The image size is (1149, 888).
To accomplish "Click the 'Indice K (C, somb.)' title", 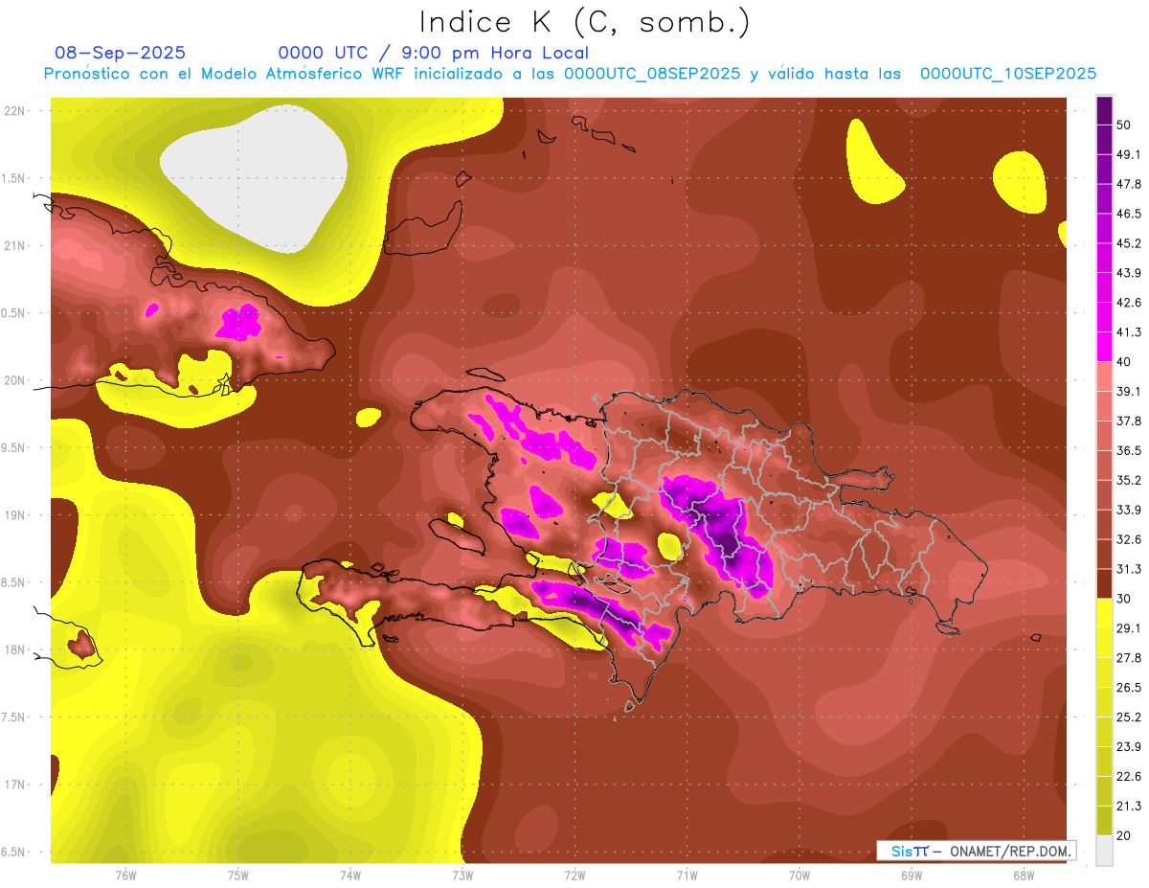I will [584, 21].
